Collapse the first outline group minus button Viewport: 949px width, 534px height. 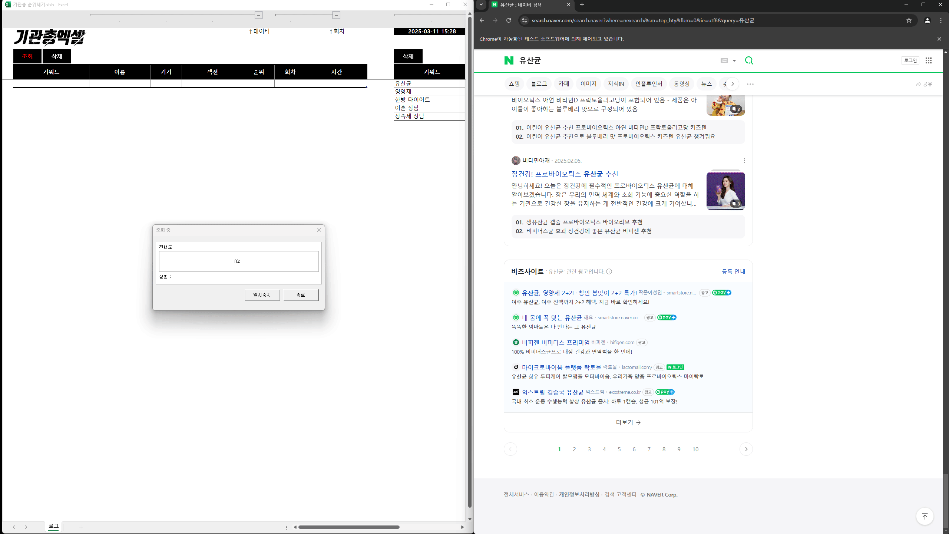pos(258,15)
